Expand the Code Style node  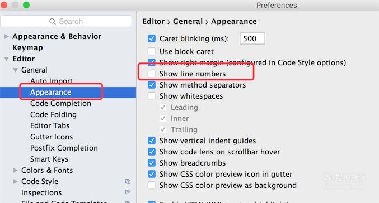coord(16,181)
